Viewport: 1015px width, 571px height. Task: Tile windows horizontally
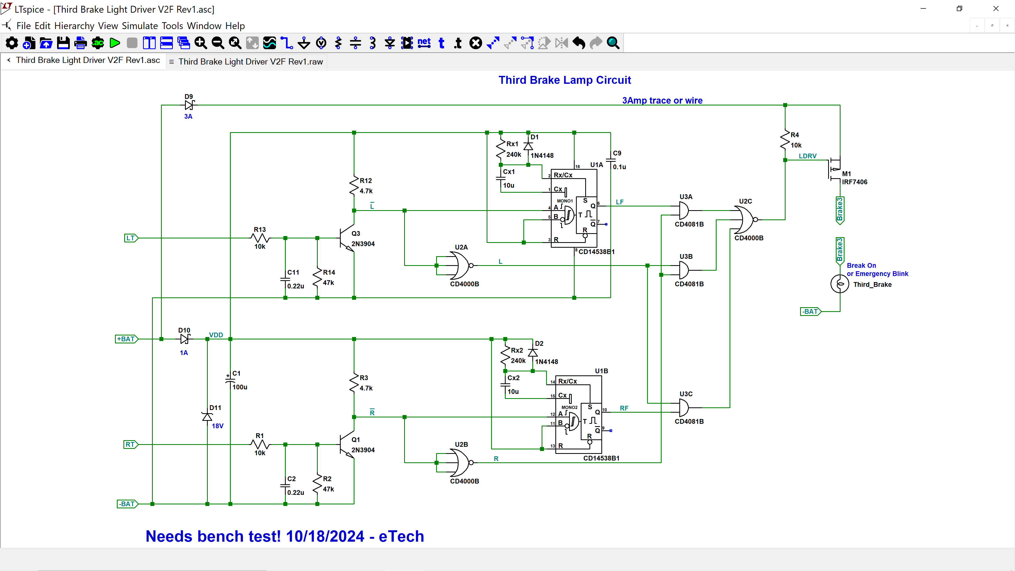click(x=166, y=43)
